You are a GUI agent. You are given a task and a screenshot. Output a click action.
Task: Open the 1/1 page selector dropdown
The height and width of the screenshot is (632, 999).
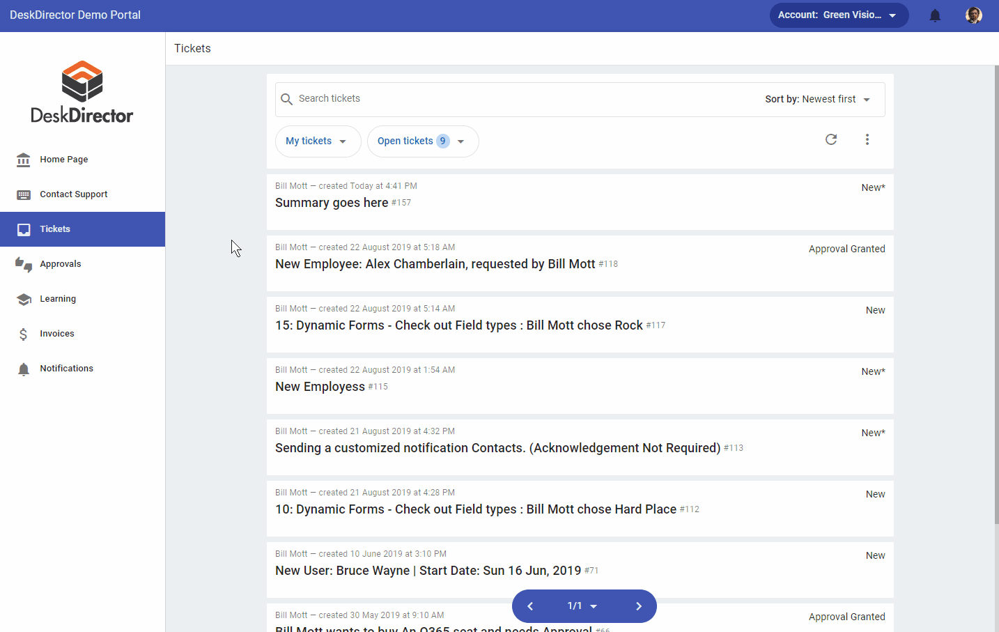click(582, 606)
